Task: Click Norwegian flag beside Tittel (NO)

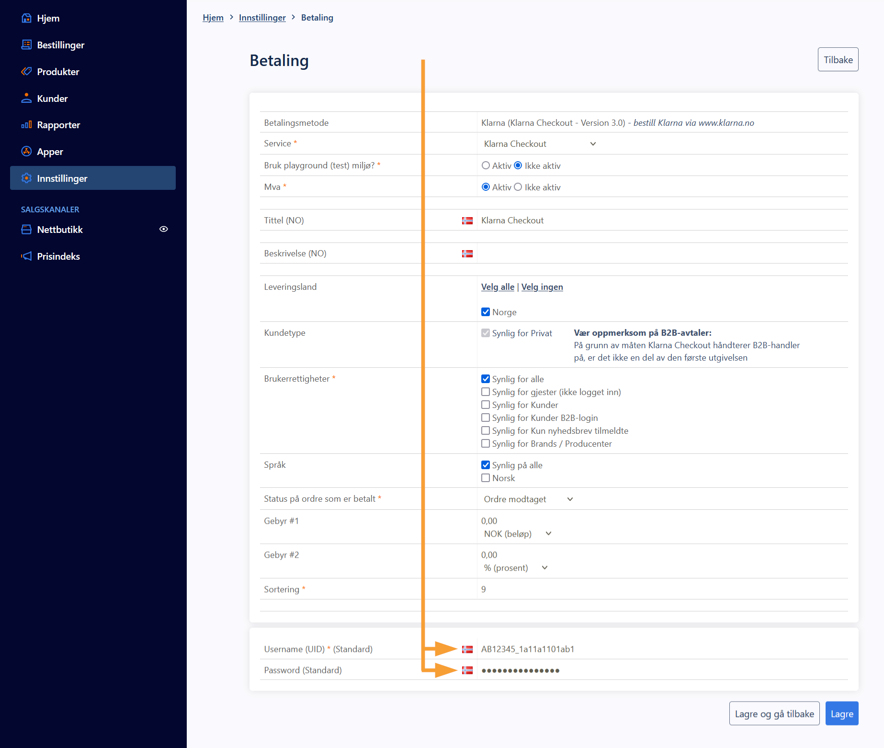Action: pyautogui.click(x=467, y=220)
